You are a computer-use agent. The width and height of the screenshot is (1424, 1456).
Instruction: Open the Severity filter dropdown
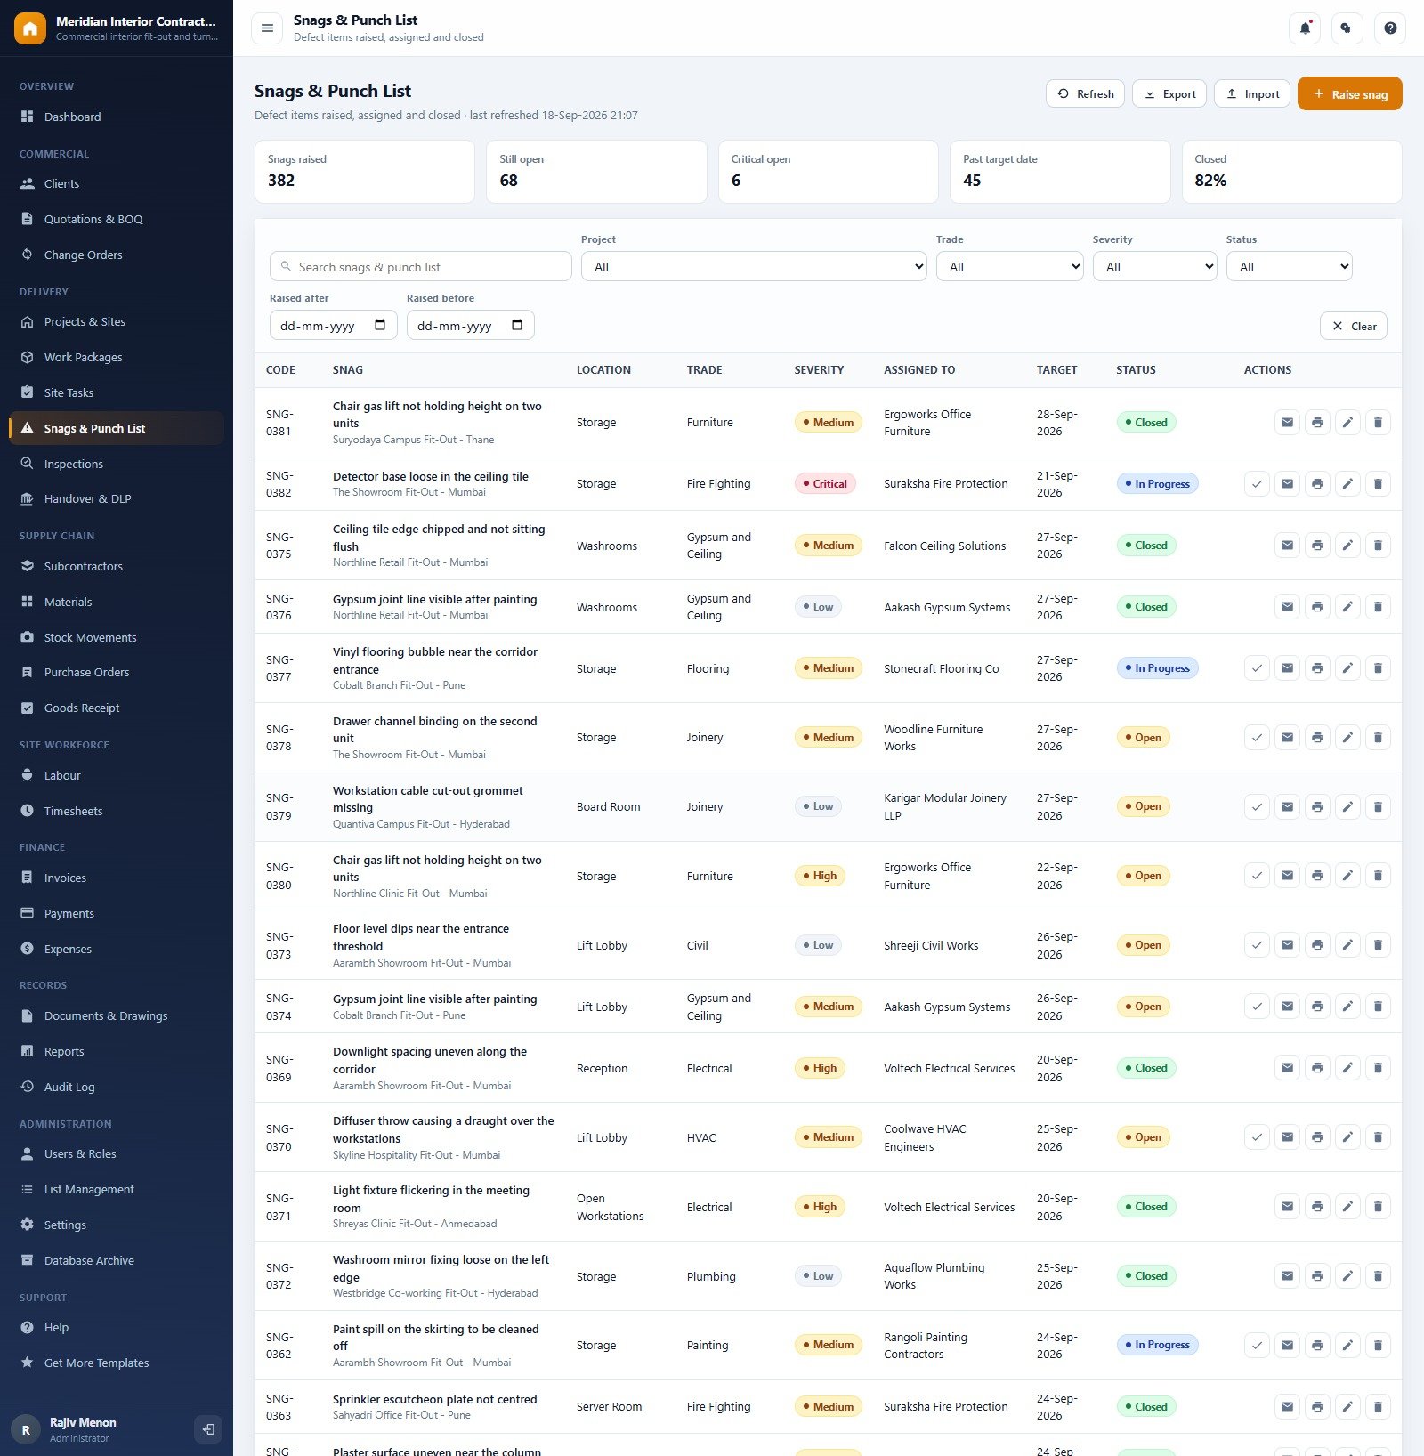tap(1154, 267)
